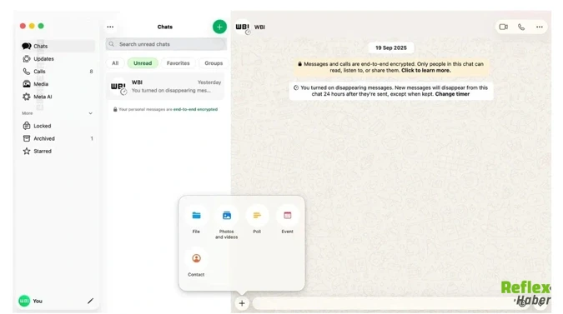This screenshot has width=563, height=314.
Task: Open the WBI chat options menu
Action: (x=540, y=27)
